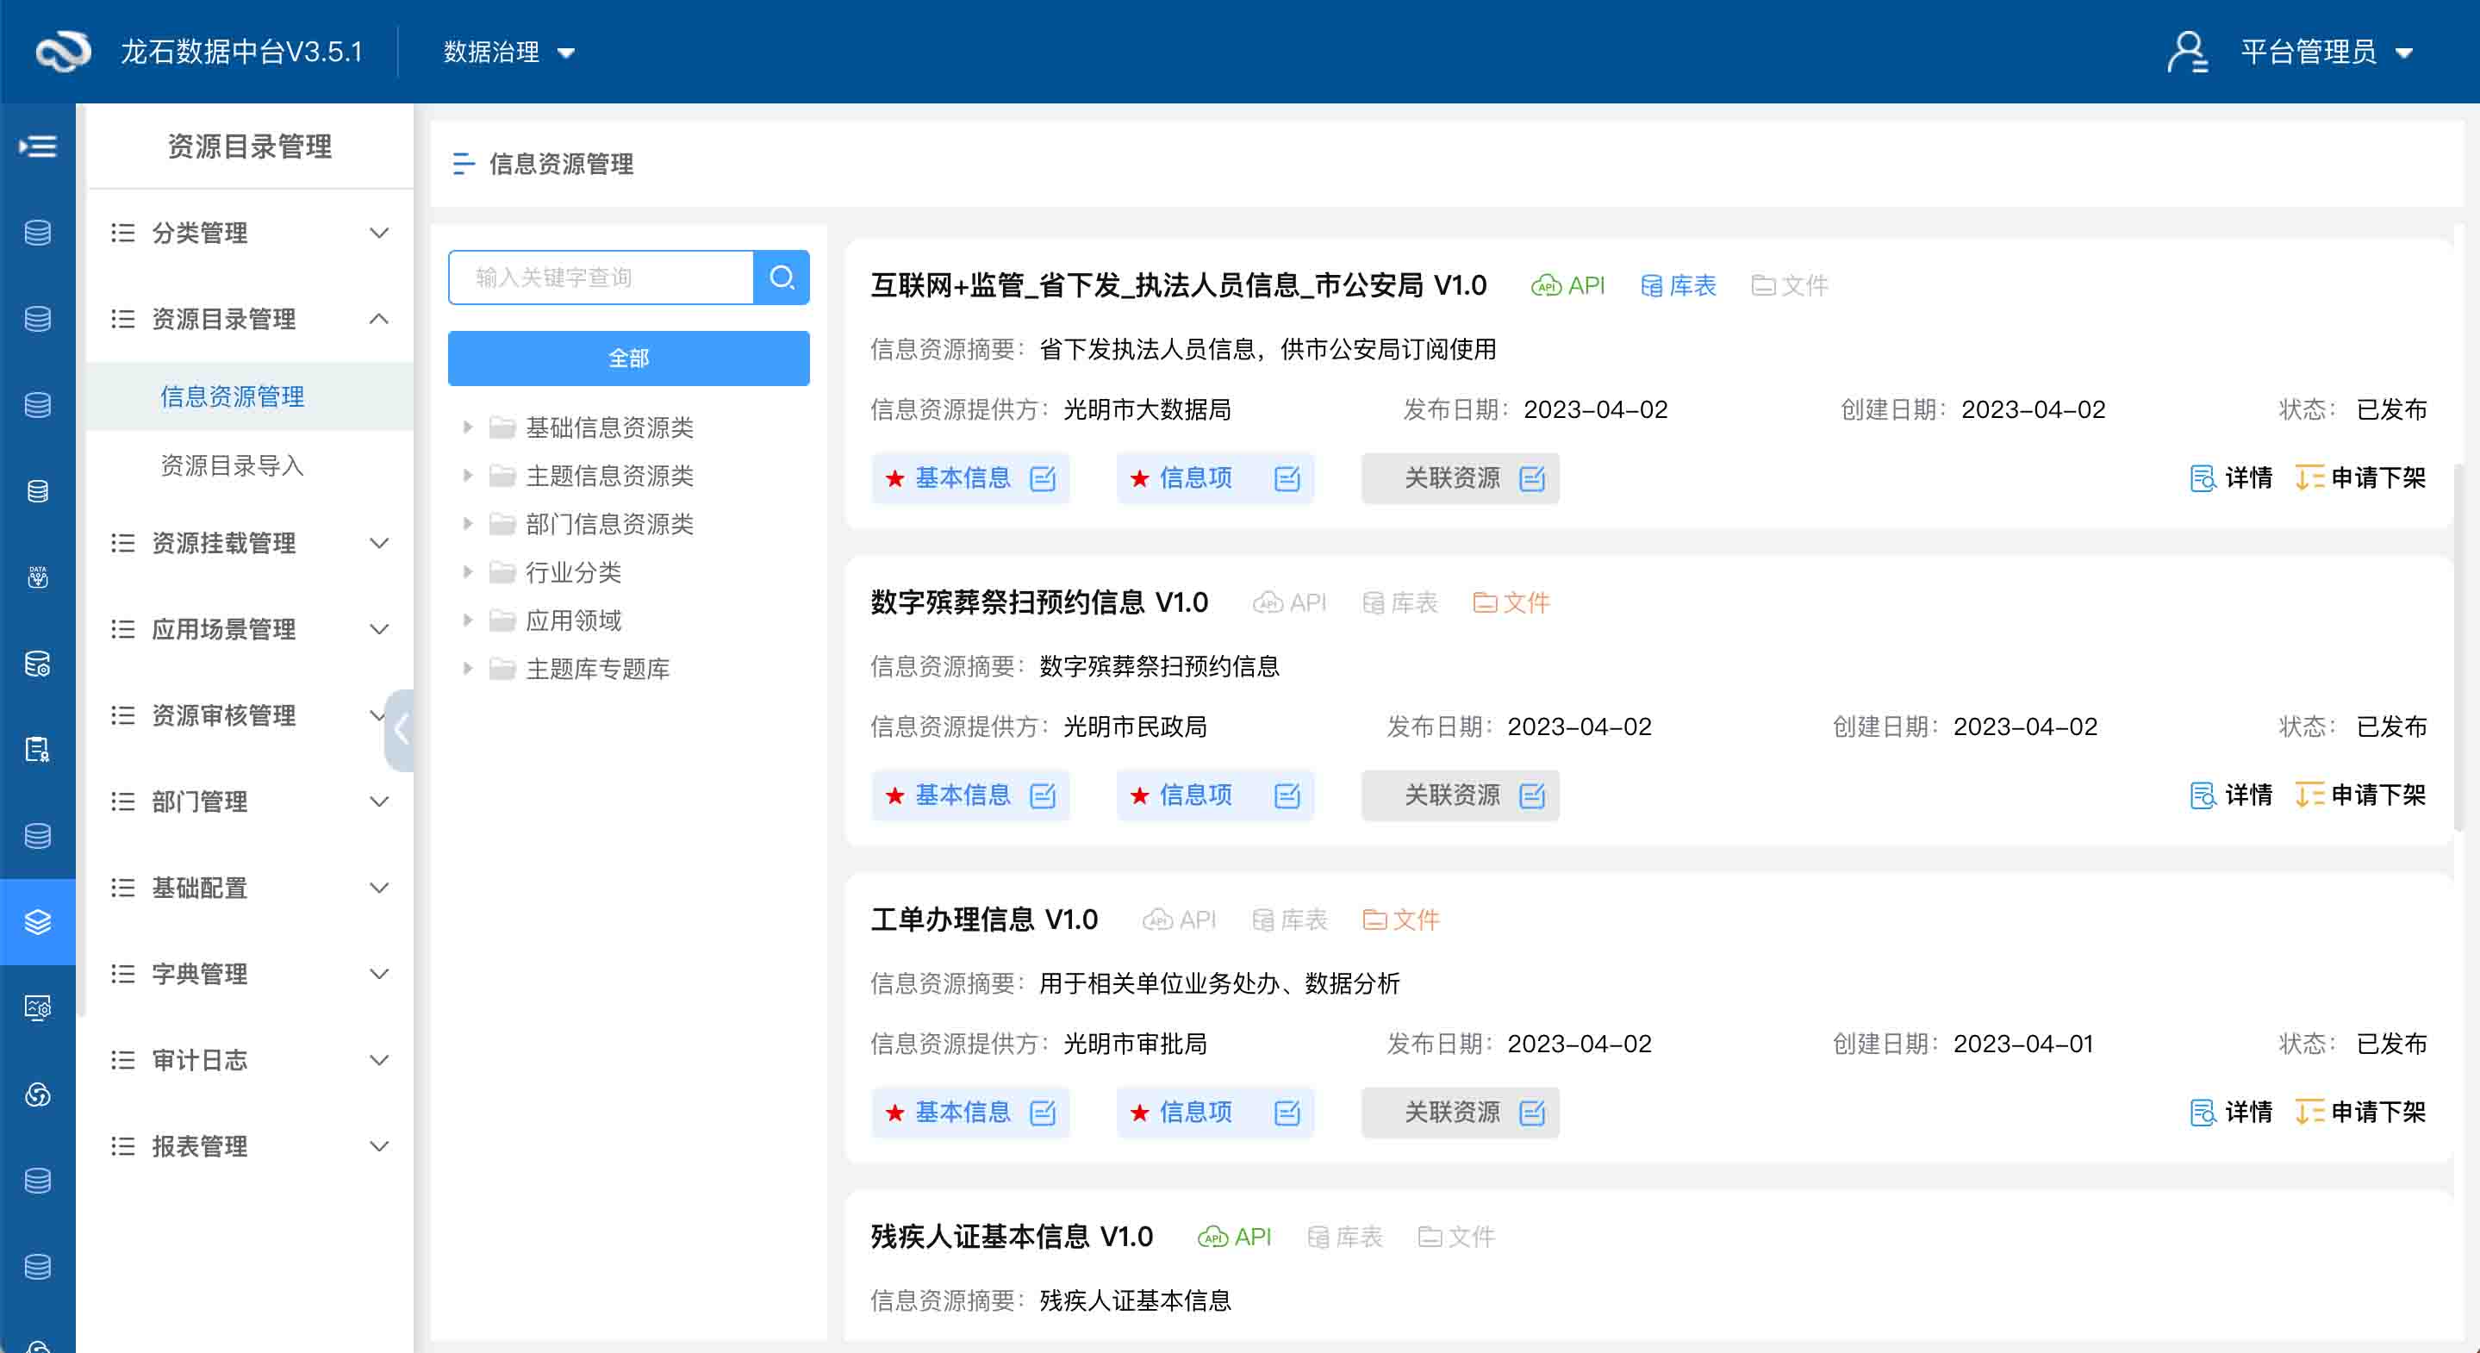Click the 库表 icon on 互联网+监管 resource

[x=1650, y=284]
